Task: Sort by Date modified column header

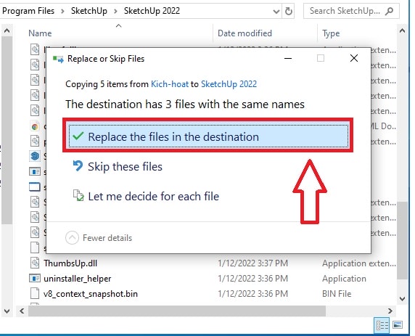Action: tap(245, 33)
